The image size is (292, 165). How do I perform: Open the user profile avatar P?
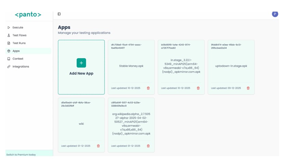[x=275, y=14]
